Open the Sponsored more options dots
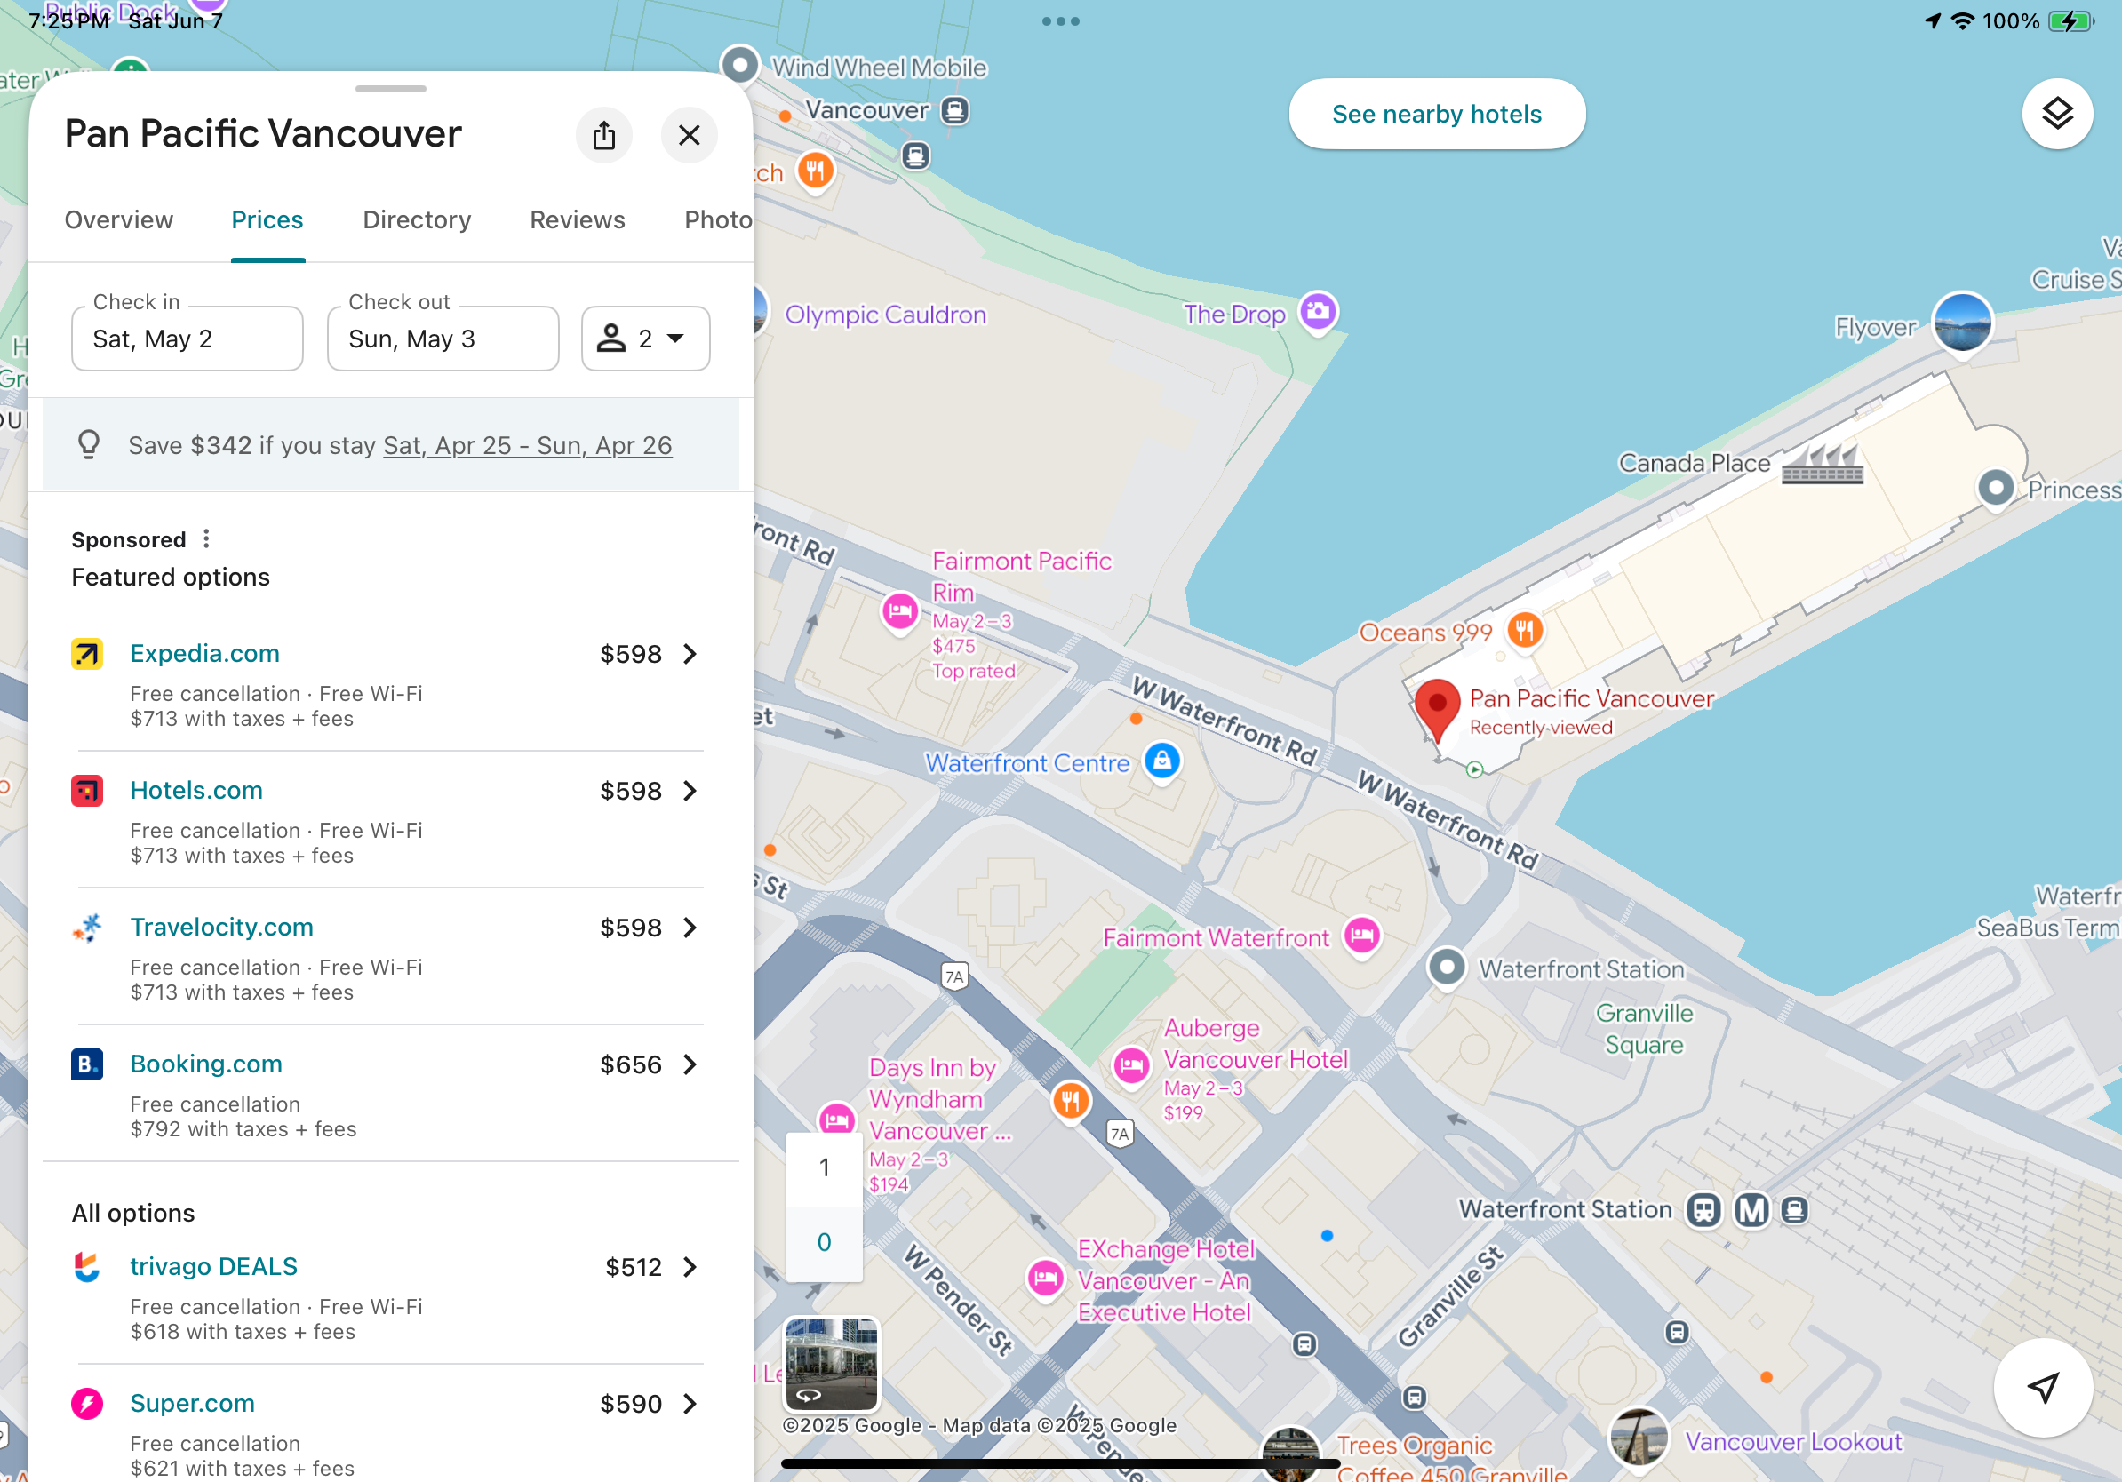Viewport: 2122px width, 1482px height. point(206,538)
